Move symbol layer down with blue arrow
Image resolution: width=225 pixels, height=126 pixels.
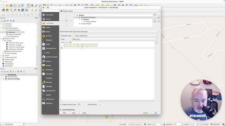pyautogui.click(x=159, y=18)
